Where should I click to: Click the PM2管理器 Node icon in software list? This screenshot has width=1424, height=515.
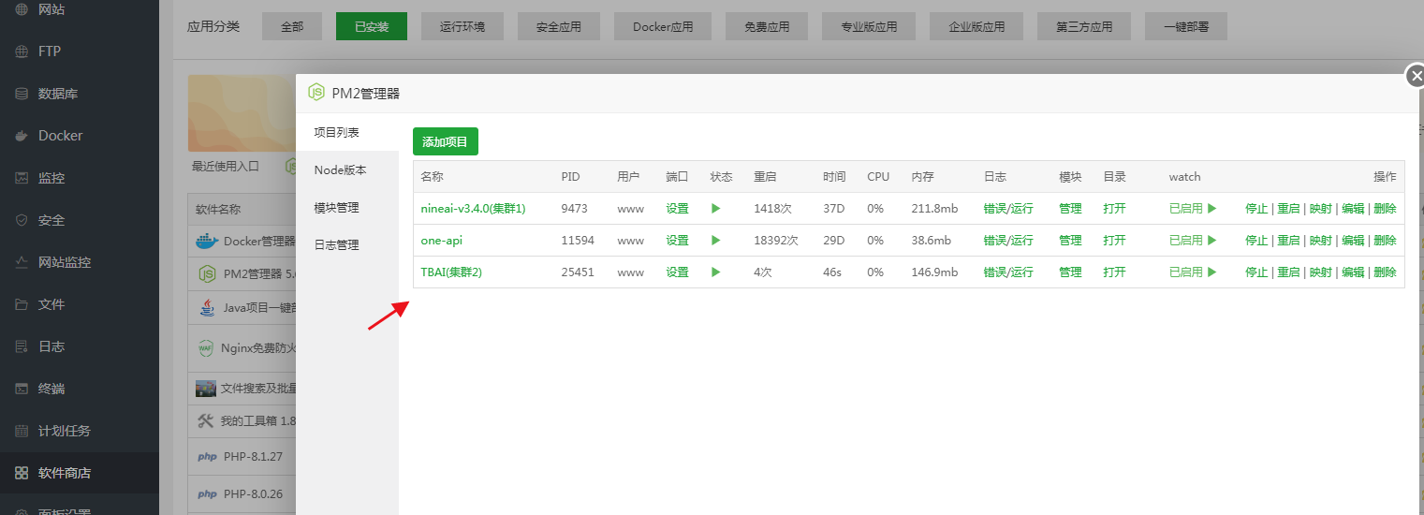tap(207, 274)
